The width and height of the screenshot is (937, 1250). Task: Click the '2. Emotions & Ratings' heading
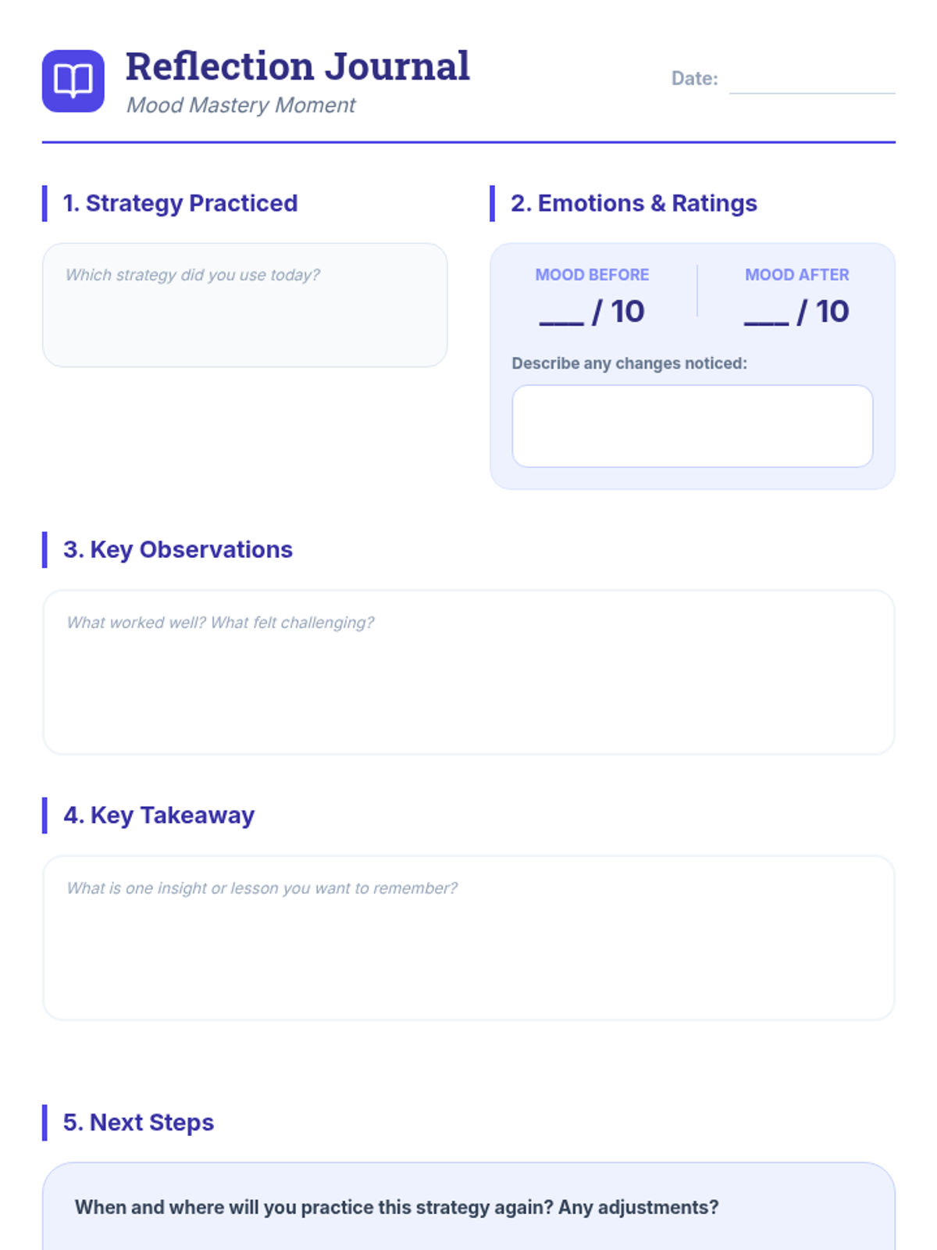(x=633, y=203)
